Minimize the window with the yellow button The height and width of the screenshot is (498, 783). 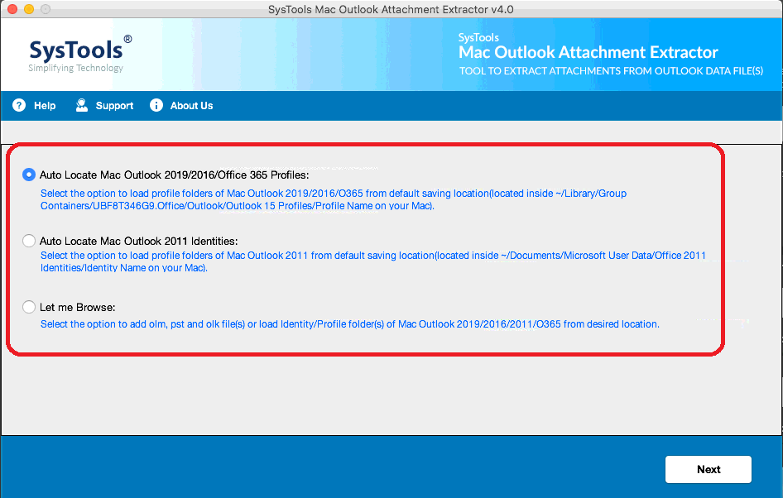[29, 9]
